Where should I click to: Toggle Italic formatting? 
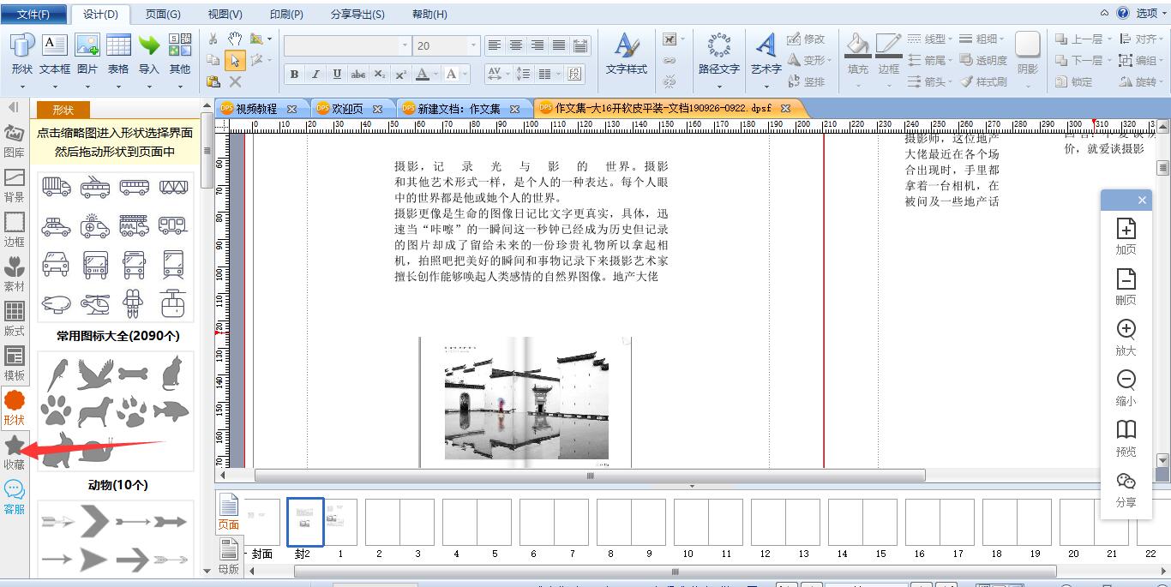point(315,75)
